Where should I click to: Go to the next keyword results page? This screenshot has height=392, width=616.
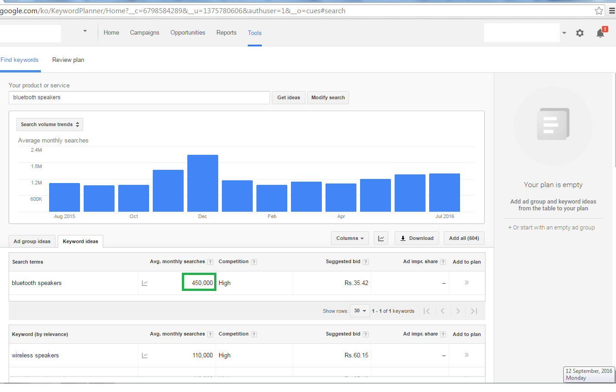click(458, 311)
